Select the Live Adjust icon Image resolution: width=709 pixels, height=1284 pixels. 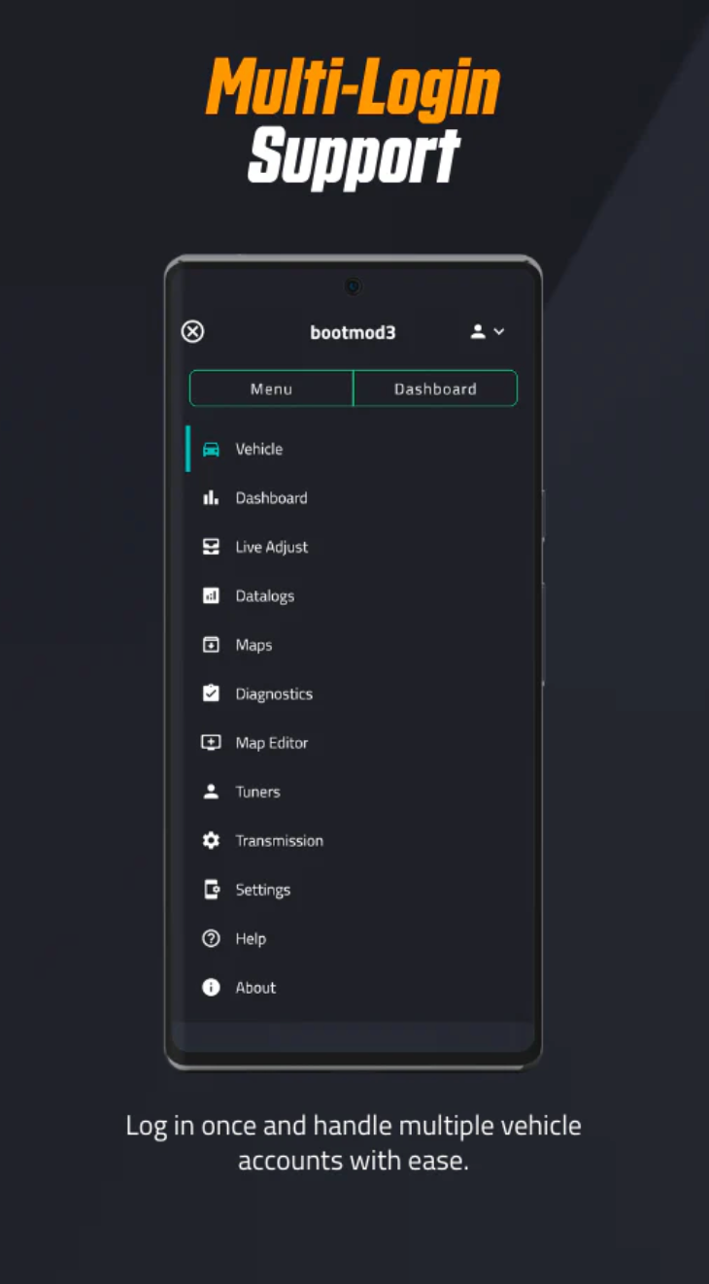211,547
